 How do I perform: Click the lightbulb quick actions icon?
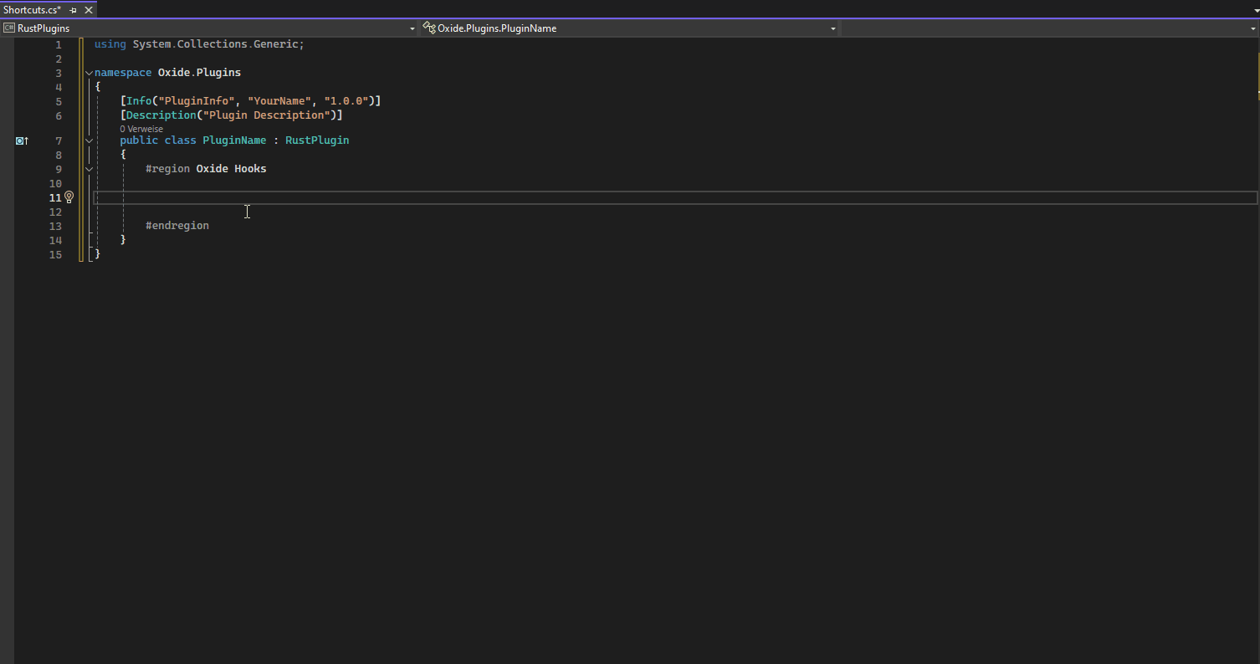[x=69, y=197]
